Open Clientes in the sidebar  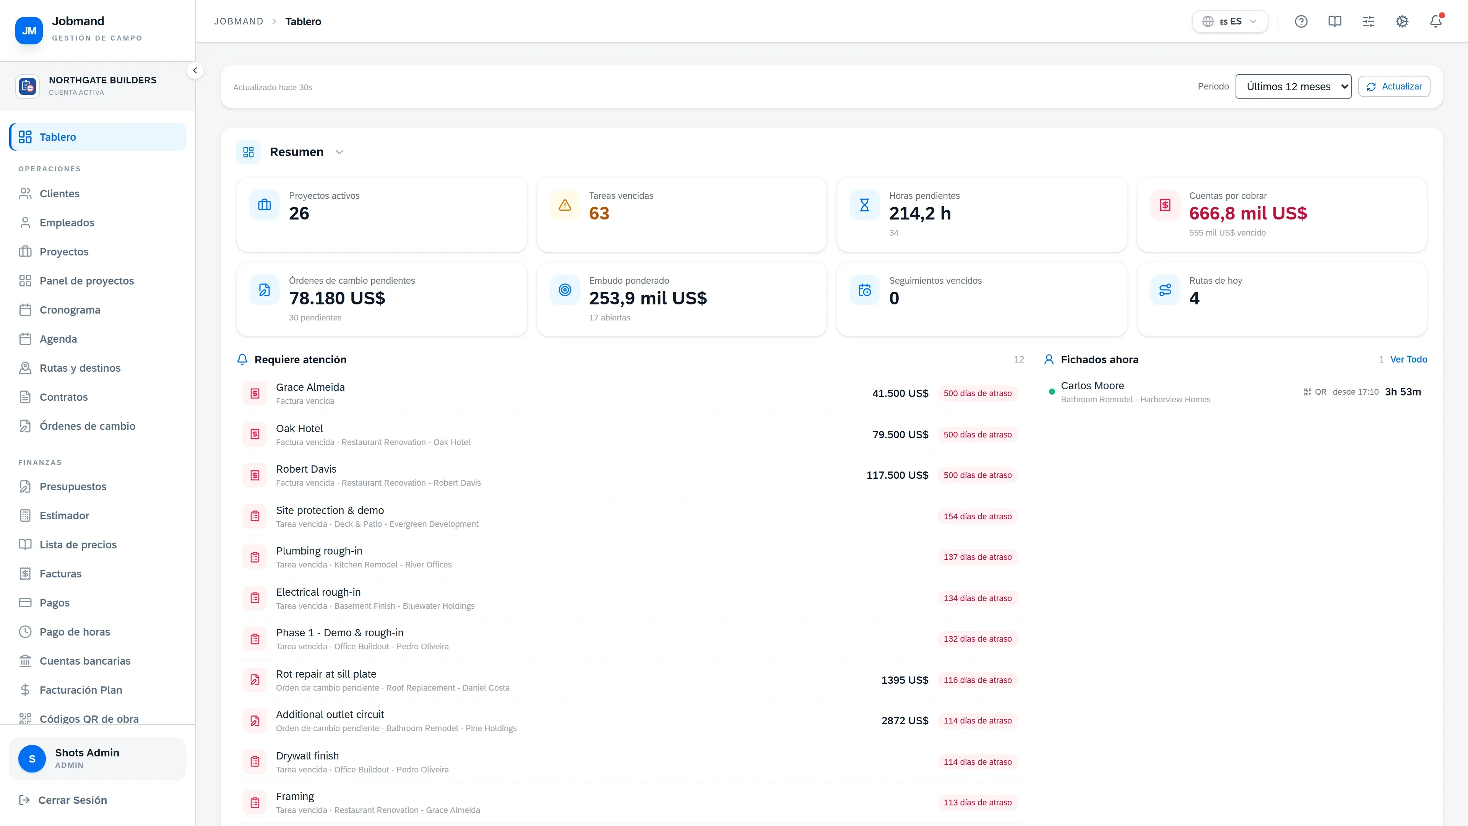(97, 194)
